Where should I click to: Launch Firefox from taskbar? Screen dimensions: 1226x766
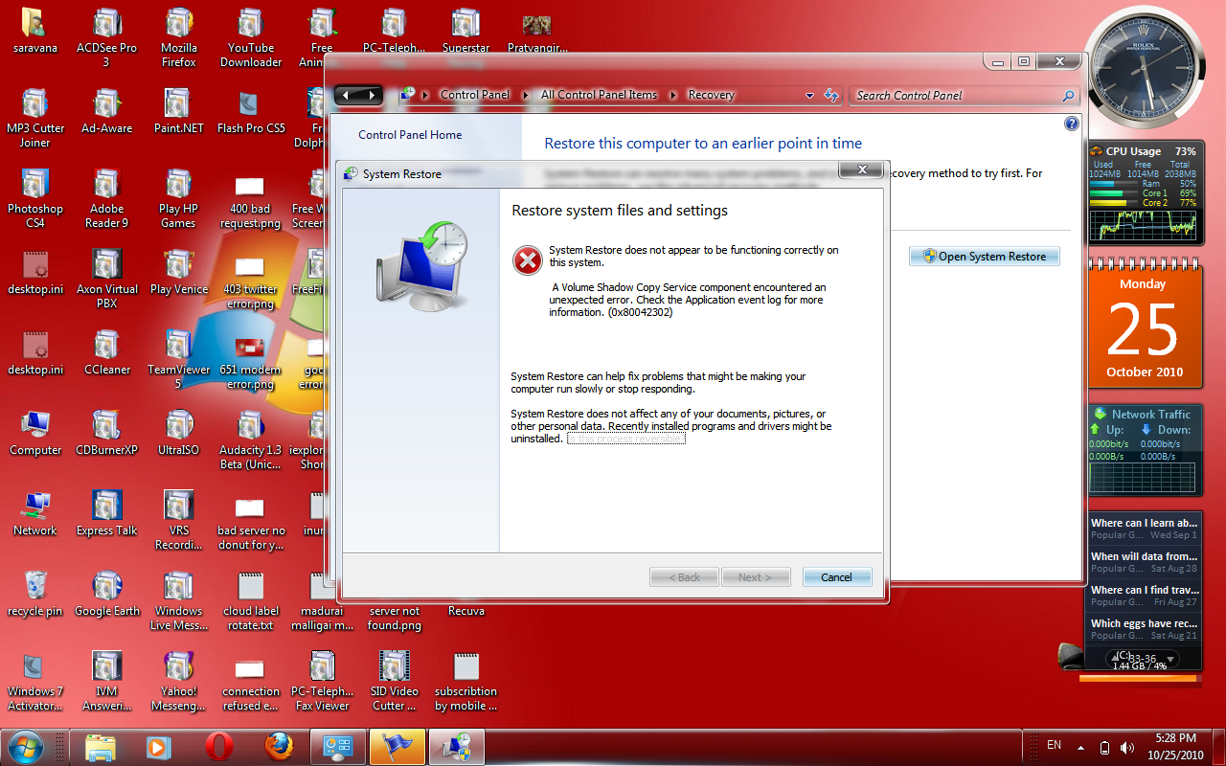pos(279,747)
